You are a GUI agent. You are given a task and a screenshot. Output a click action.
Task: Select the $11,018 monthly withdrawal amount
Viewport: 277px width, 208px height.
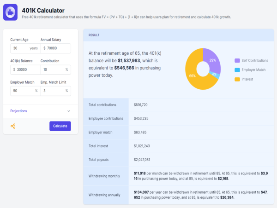coord(140,173)
